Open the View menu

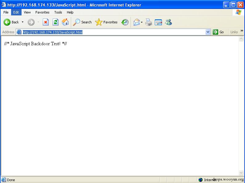click(x=27, y=12)
